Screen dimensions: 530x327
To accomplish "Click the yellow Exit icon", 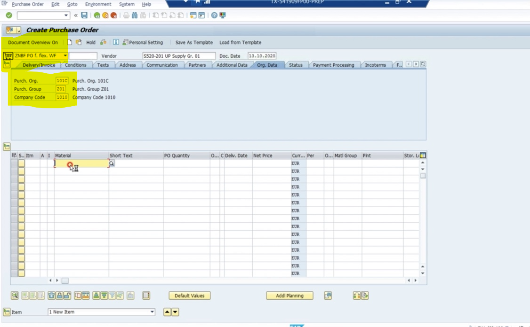I will (x=105, y=16).
